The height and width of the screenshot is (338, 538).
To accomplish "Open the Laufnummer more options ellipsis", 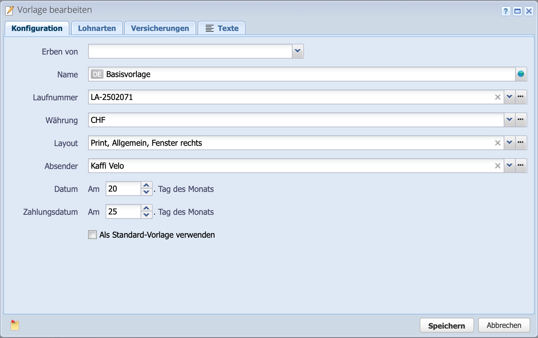I will tap(521, 97).
